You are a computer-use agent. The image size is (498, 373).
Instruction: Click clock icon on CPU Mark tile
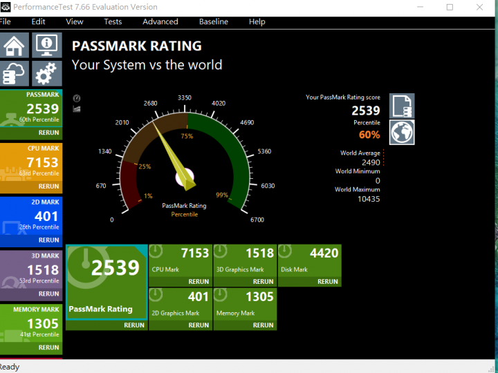156,251
